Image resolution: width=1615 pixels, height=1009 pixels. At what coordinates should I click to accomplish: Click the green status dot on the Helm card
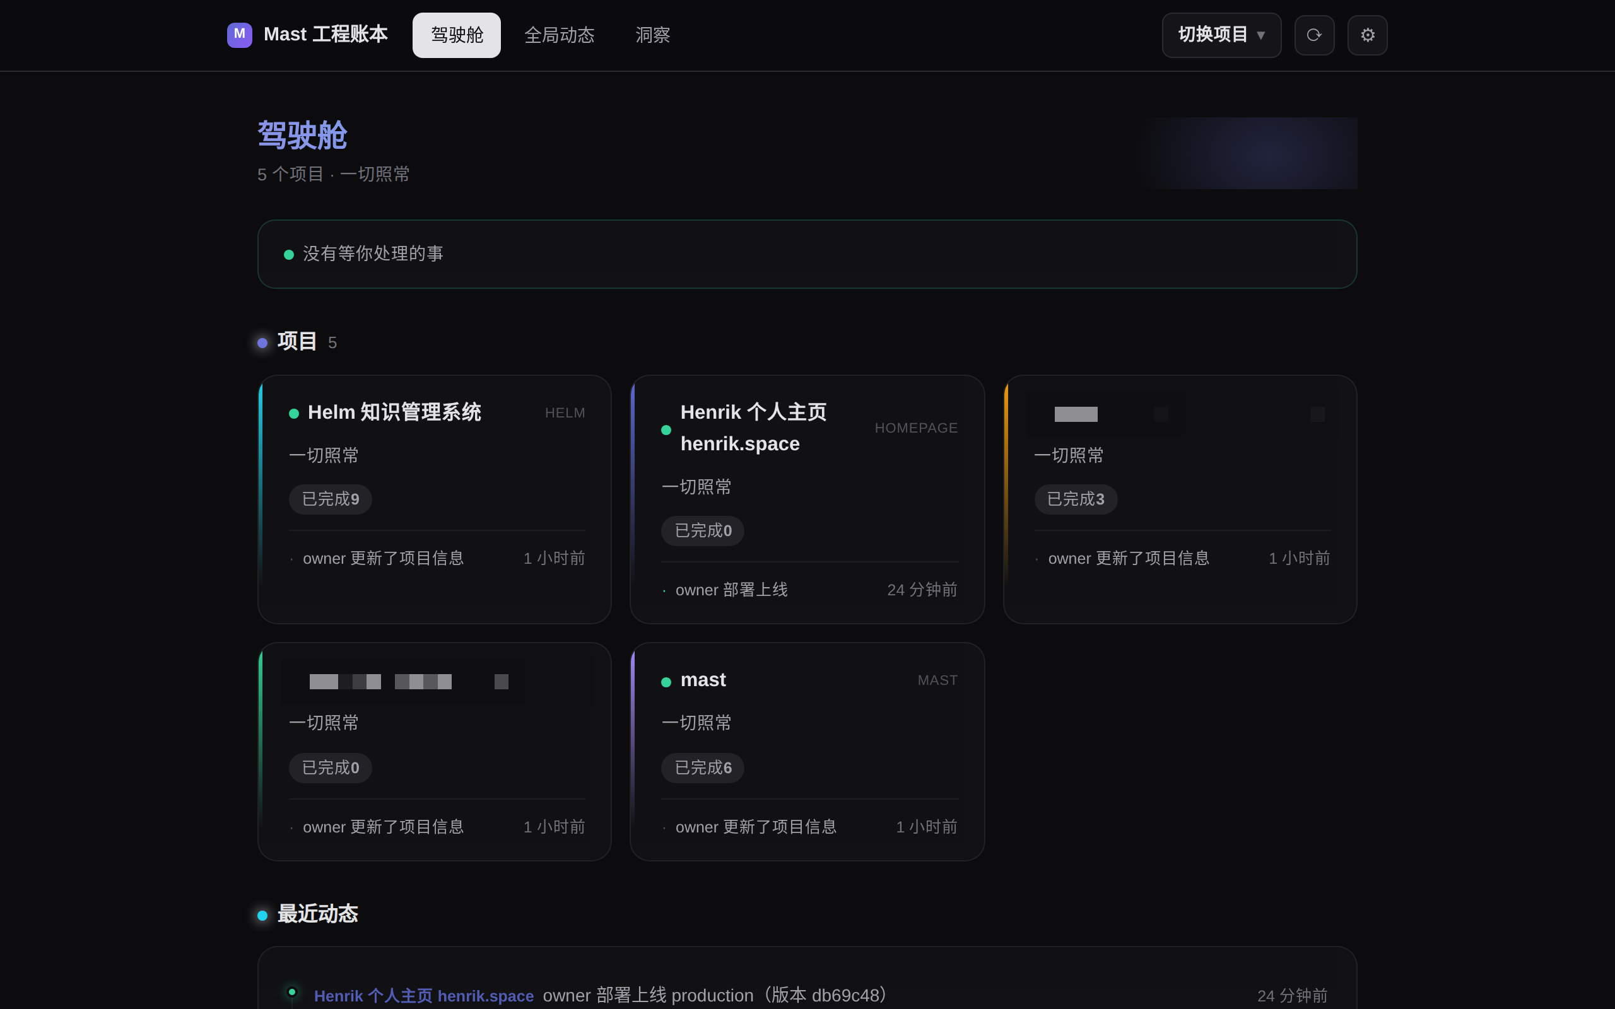click(x=293, y=414)
